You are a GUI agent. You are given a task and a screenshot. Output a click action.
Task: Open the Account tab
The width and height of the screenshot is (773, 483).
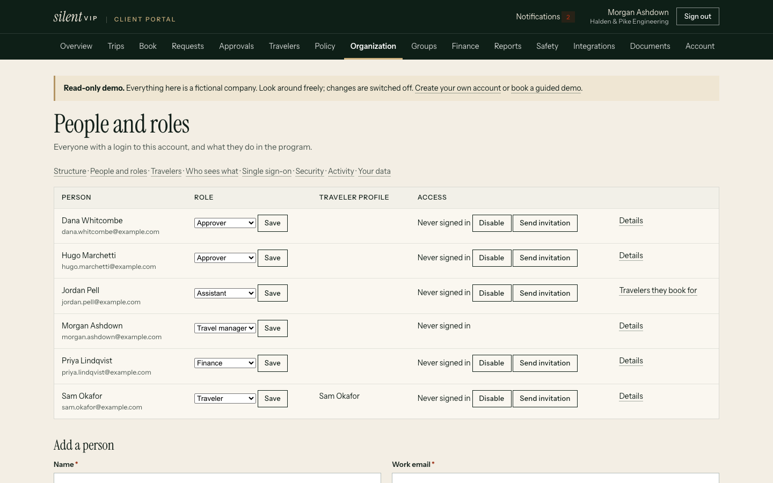[700, 46]
